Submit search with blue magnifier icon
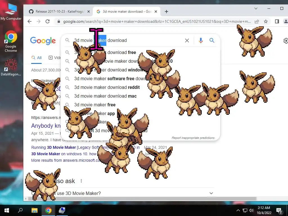Viewport: 288px width, 216px height. tap(212, 40)
